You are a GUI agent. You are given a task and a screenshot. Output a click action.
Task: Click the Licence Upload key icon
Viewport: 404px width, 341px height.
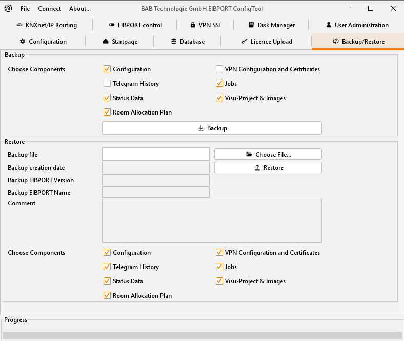tap(245, 42)
